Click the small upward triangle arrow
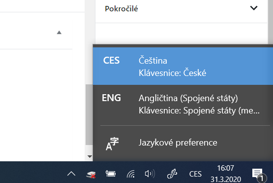Viewport: 273px width, 183px height. point(59,33)
